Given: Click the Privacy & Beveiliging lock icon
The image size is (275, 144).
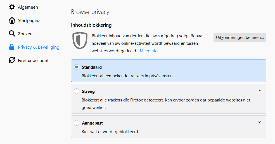Looking at the screenshot, I should 12,47.
